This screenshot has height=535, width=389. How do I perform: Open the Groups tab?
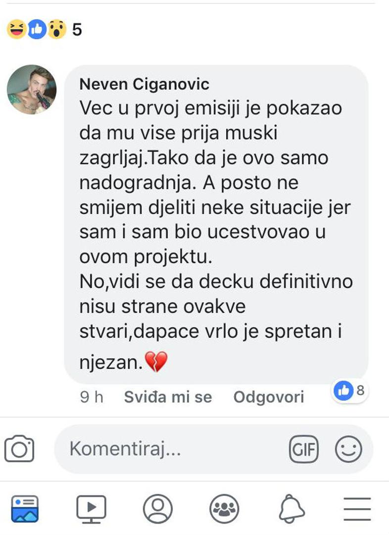point(224,509)
